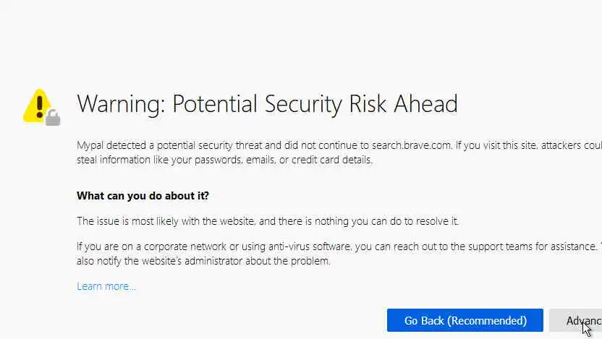Open the Advanced options button

577,321
